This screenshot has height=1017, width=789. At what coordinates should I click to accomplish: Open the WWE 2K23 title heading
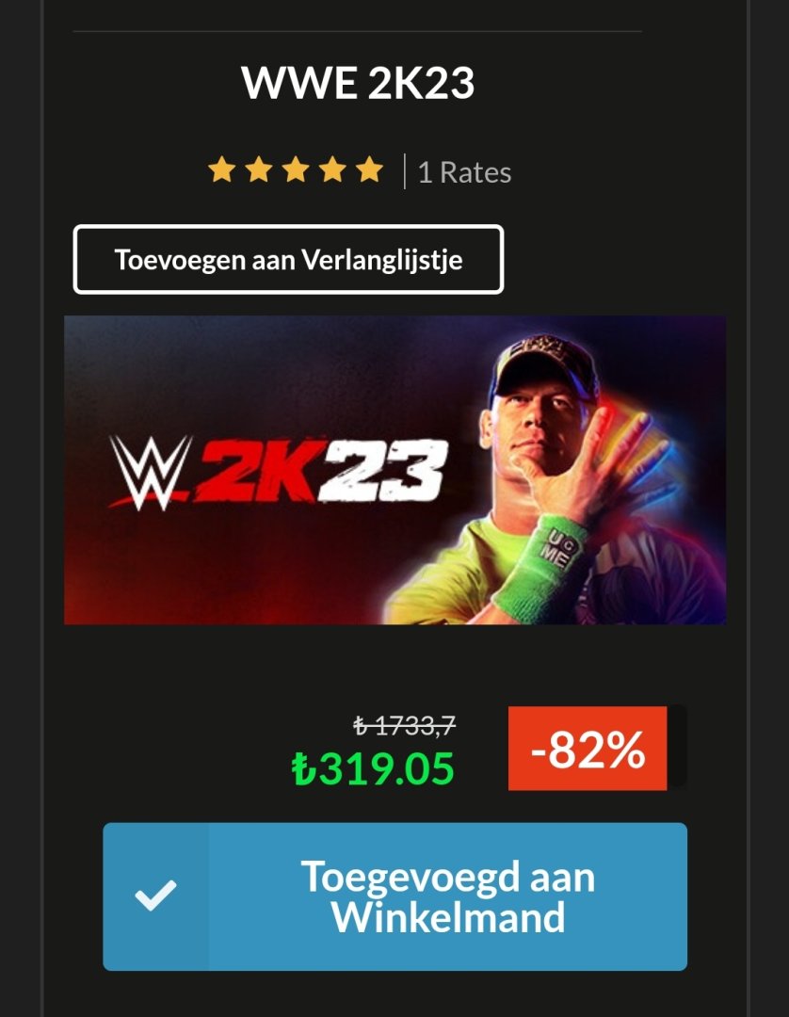358,82
